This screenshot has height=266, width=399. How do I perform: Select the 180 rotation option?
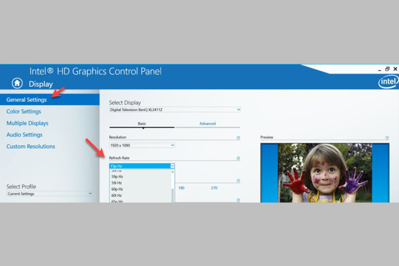tap(181, 188)
